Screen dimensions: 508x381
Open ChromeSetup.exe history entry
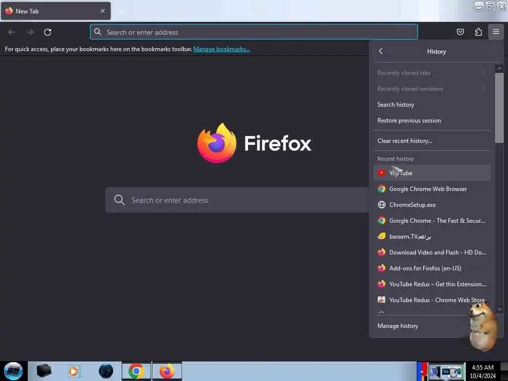coord(432,205)
